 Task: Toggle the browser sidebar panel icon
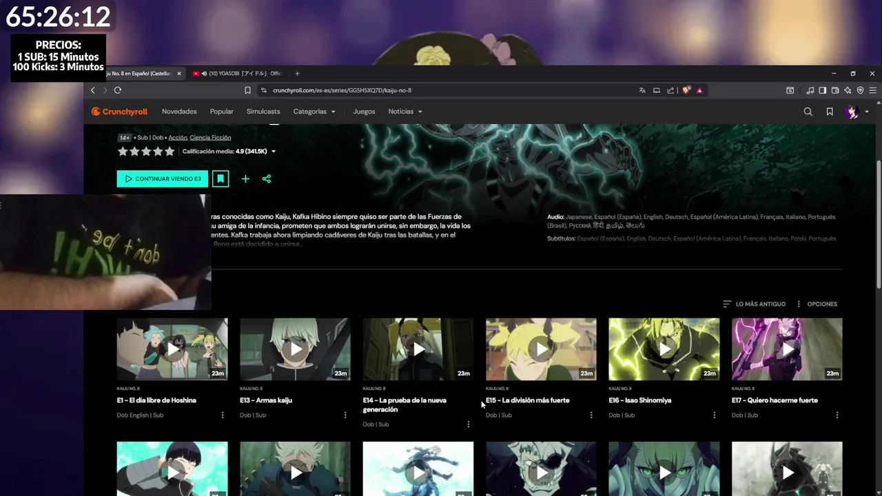[823, 90]
